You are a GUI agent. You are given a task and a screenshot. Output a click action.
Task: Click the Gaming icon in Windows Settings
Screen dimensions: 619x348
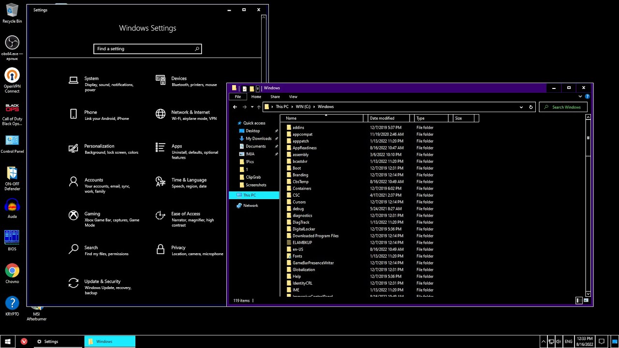point(74,215)
